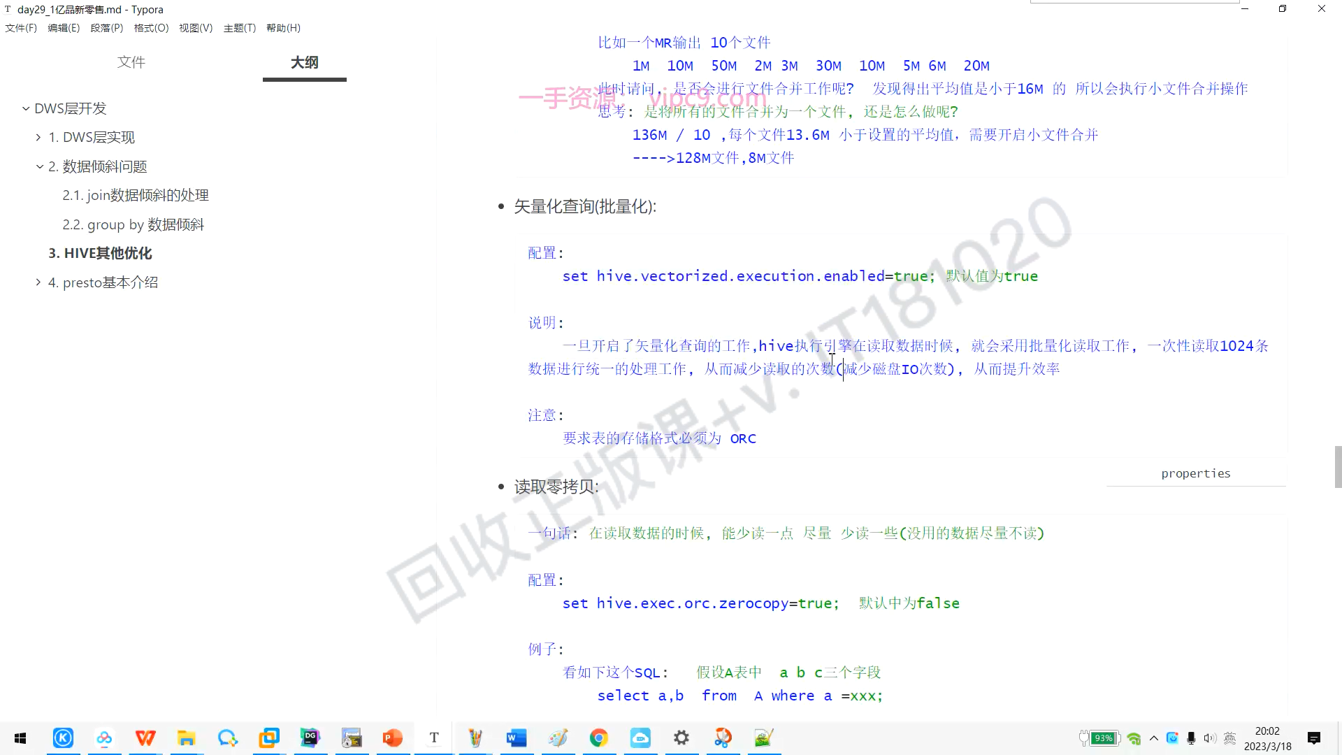The width and height of the screenshot is (1342, 755).
Task: Open DataGrip from the taskbar
Action: [310, 738]
